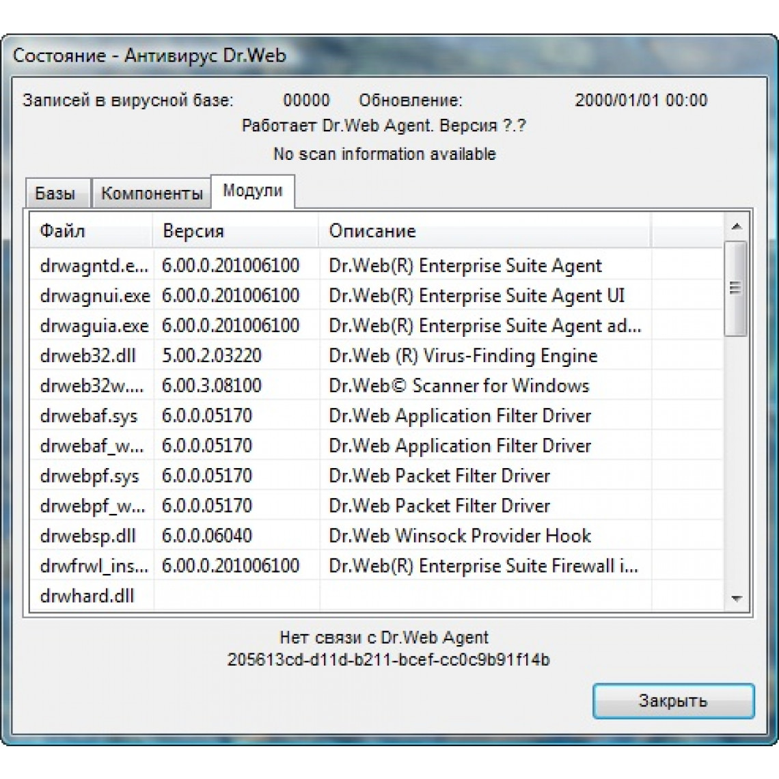Screen dimensions: 779x779
Task: Select the Модули tab
Action: coord(253,191)
